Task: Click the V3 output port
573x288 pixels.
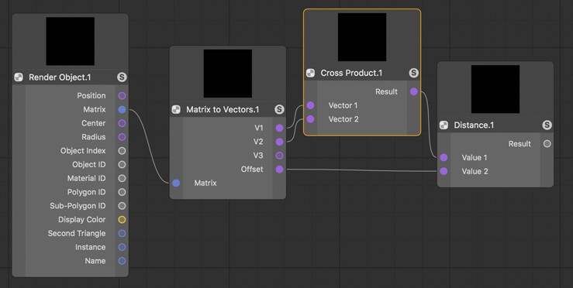Action: click(280, 156)
